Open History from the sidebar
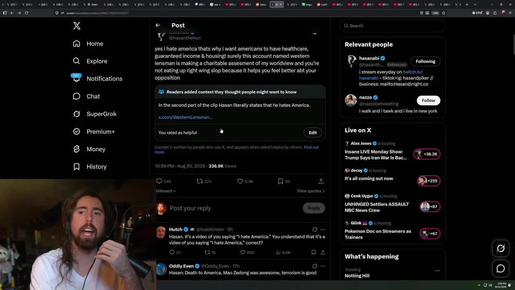 pyautogui.click(x=90, y=167)
